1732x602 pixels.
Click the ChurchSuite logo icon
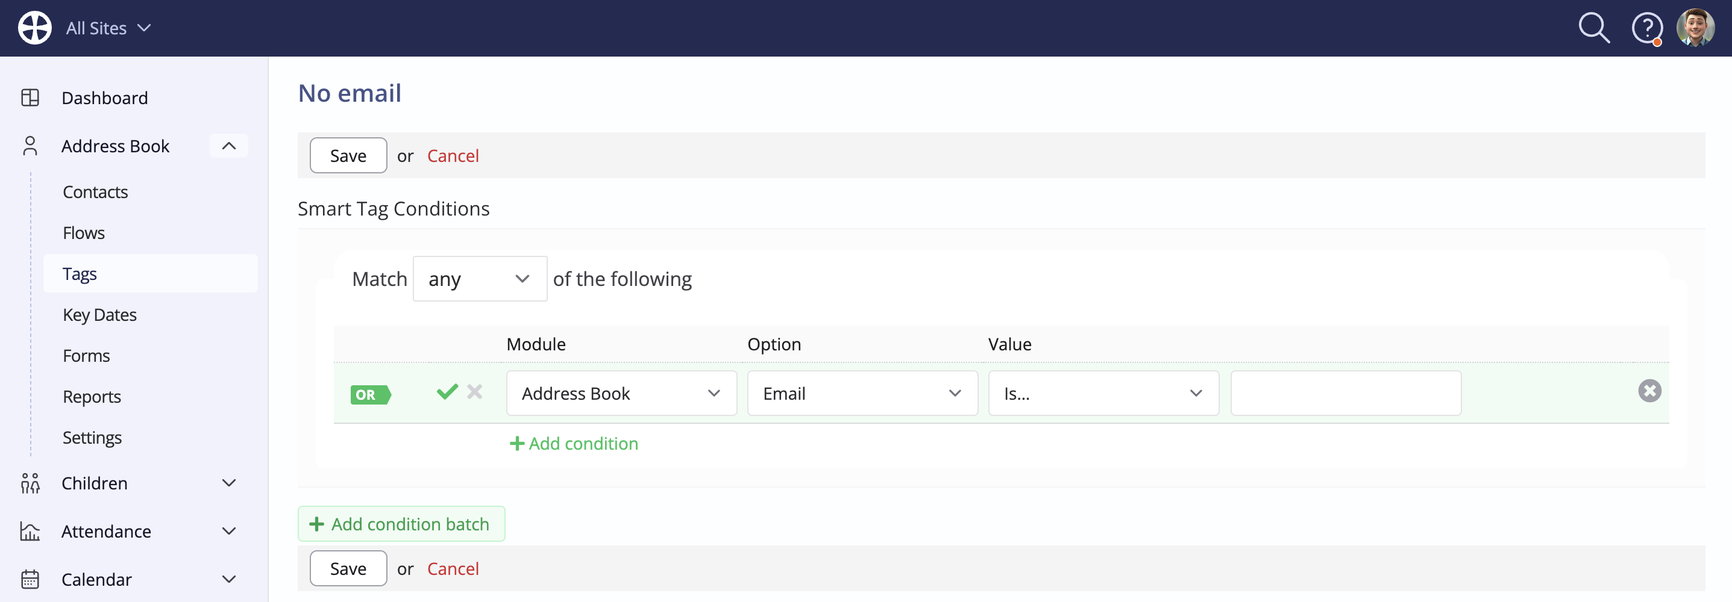coord(34,28)
